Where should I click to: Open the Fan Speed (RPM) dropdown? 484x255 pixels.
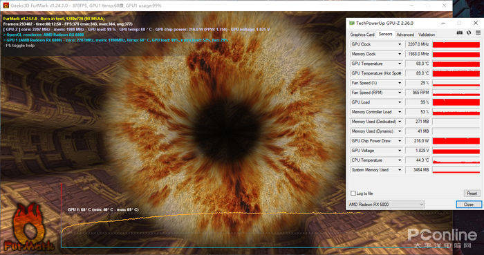[400, 93]
